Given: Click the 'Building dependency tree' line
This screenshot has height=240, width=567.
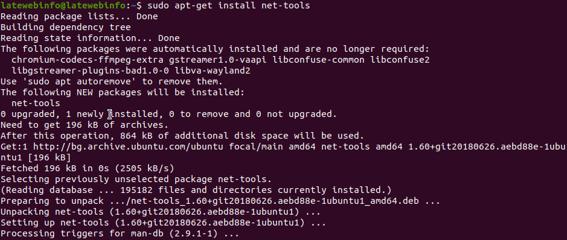Looking at the screenshot, I should click(x=65, y=27).
